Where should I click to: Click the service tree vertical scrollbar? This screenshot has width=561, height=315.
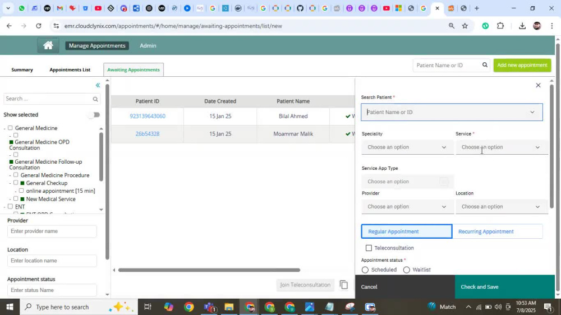point(101,156)
